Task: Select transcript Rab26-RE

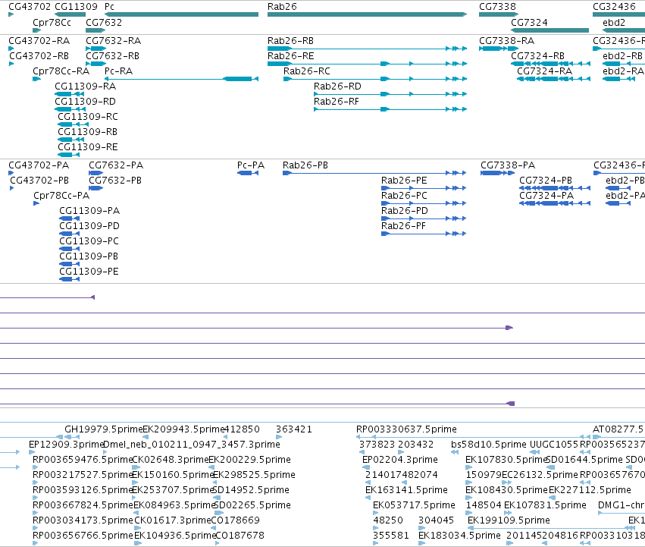Action: point(367,64)
